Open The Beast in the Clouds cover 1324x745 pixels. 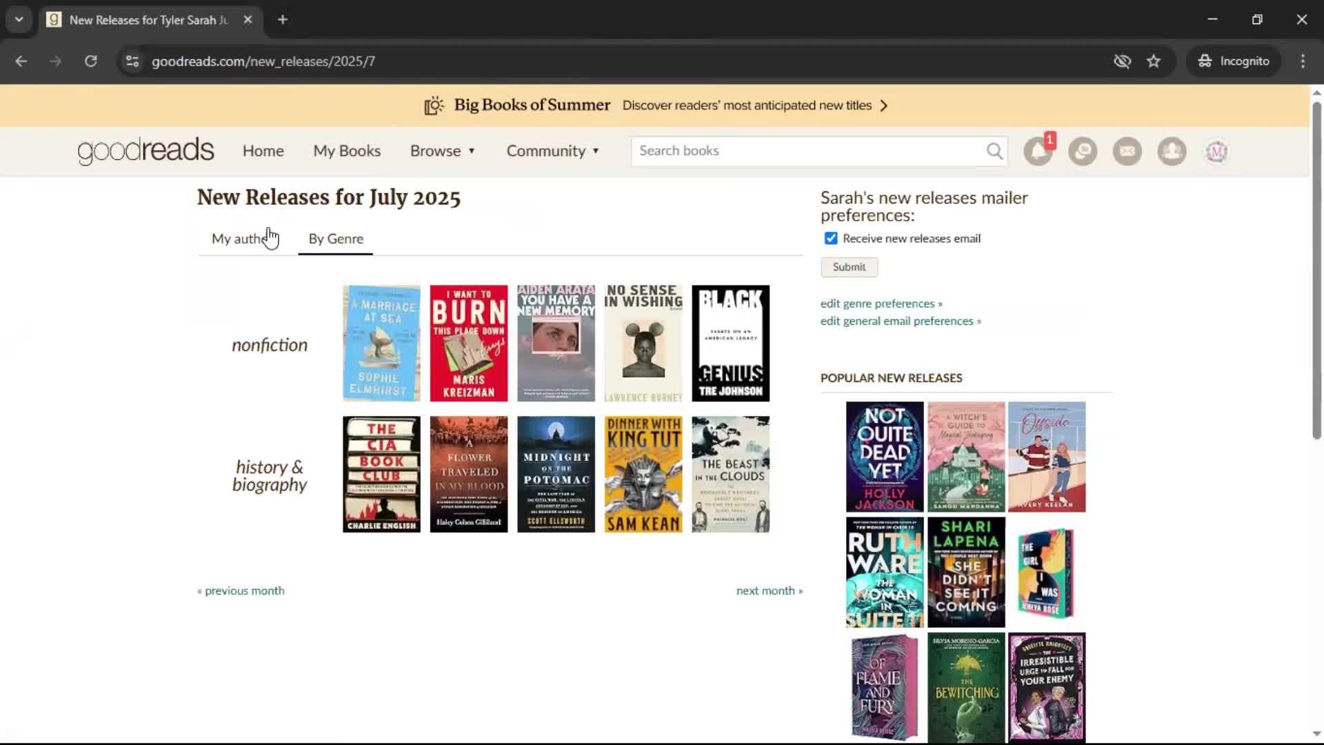point(730,475)
